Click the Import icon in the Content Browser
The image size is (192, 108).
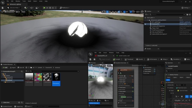(x=13, y=67)
